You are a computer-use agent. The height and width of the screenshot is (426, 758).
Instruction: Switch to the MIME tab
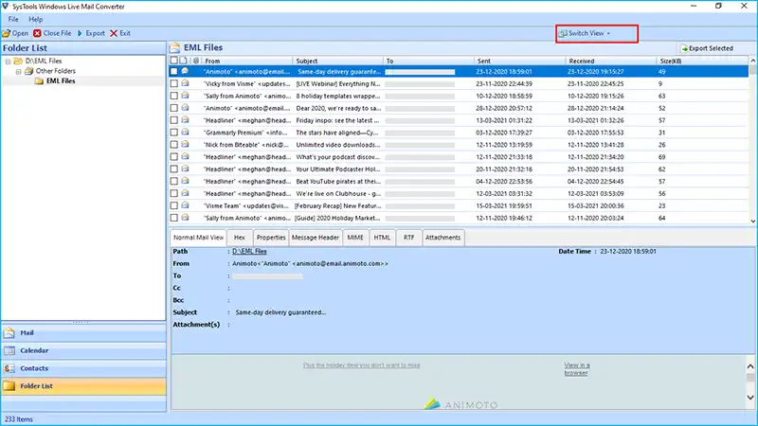355,238
